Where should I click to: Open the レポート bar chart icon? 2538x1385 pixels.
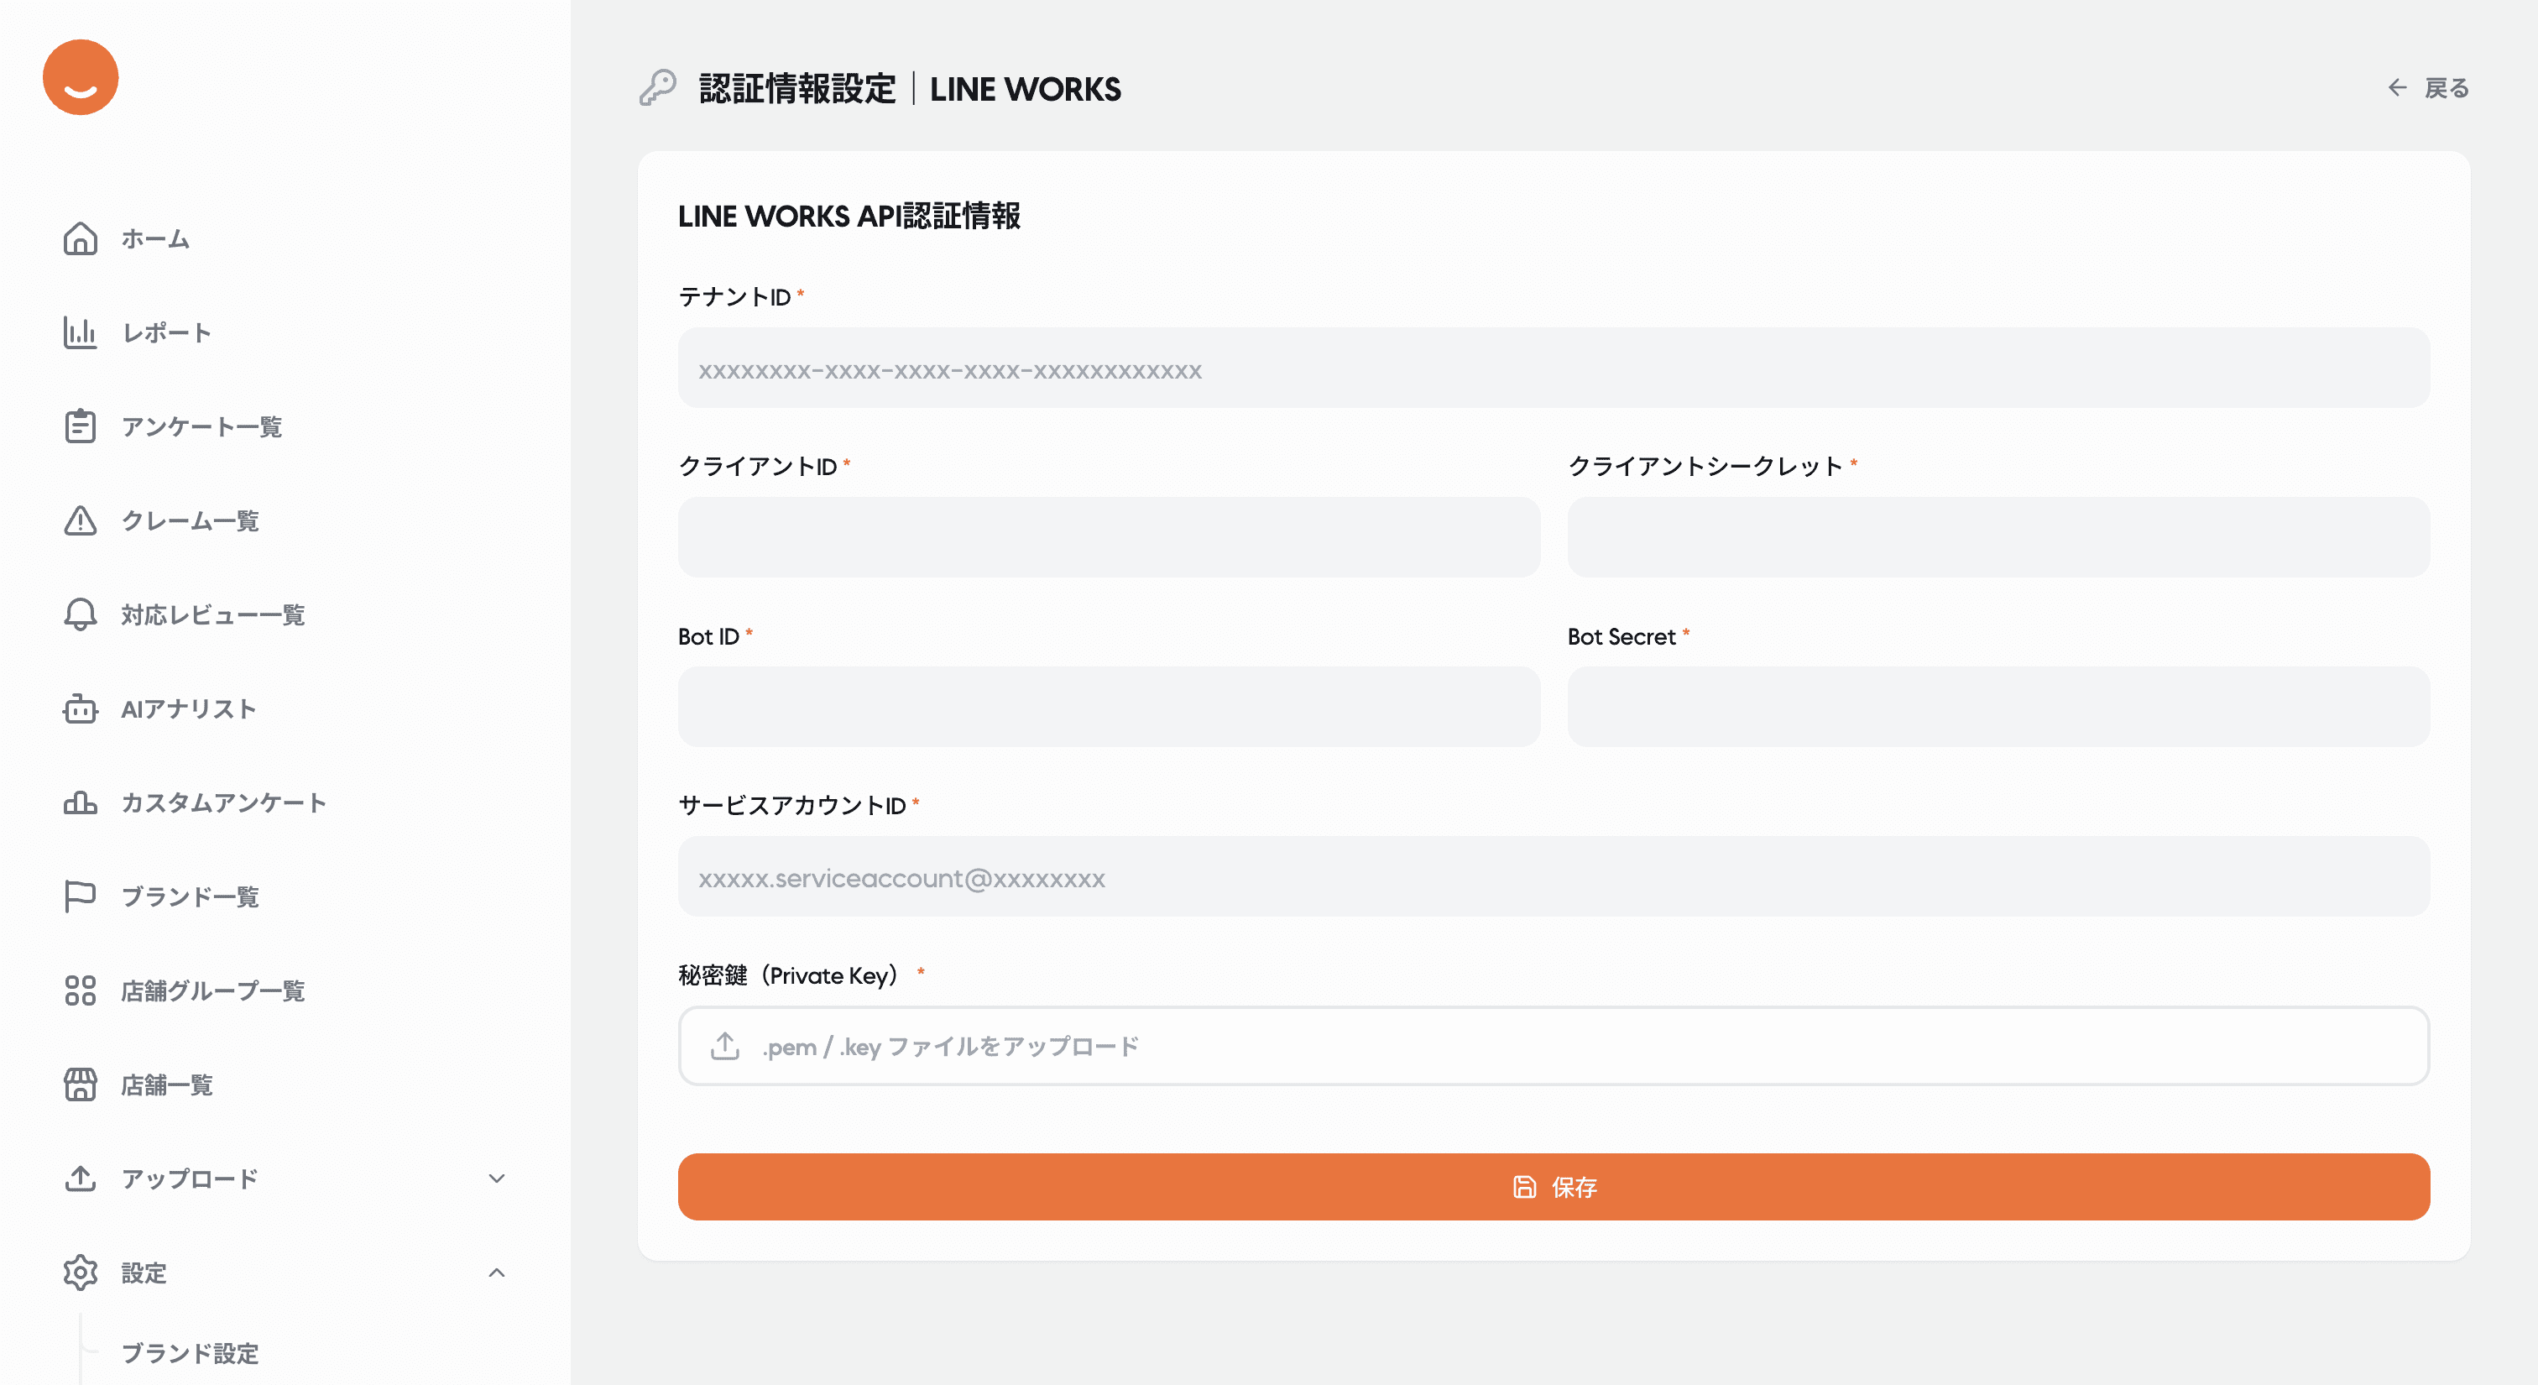pyautogui.click(x=80, y=333)
